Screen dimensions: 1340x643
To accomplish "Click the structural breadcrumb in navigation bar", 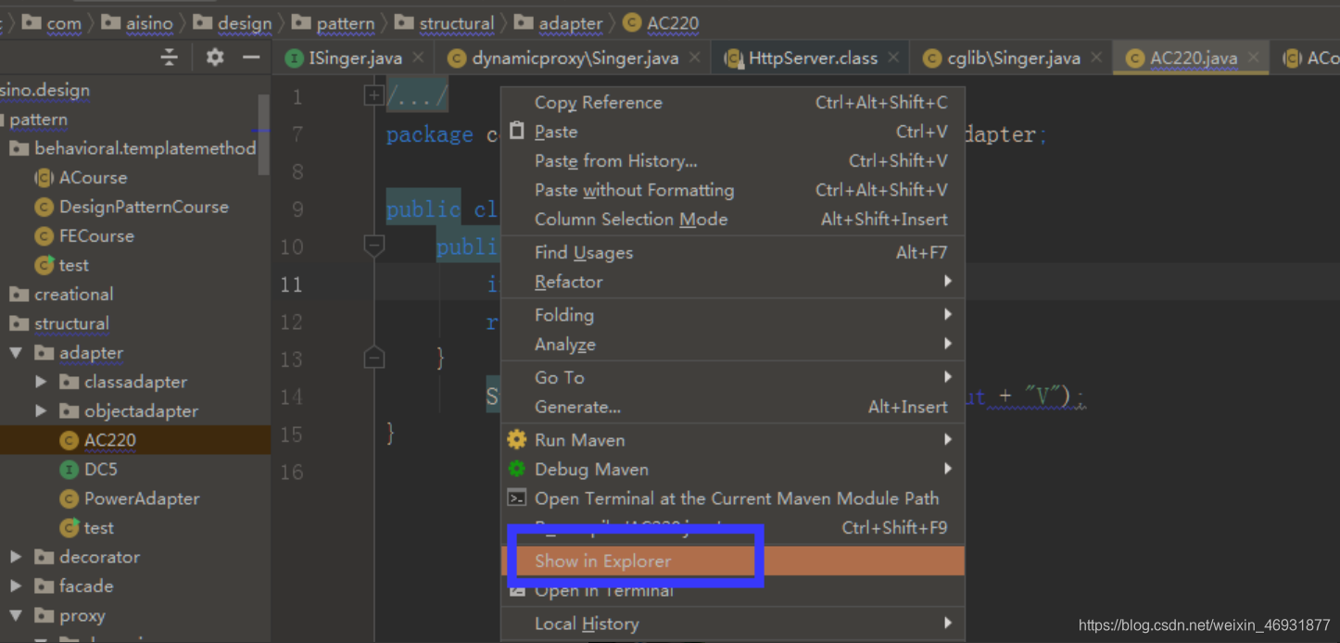I will pos(457,23).
